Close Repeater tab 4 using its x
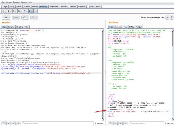Screen dimensions: 174x126 tap(10, 11)
